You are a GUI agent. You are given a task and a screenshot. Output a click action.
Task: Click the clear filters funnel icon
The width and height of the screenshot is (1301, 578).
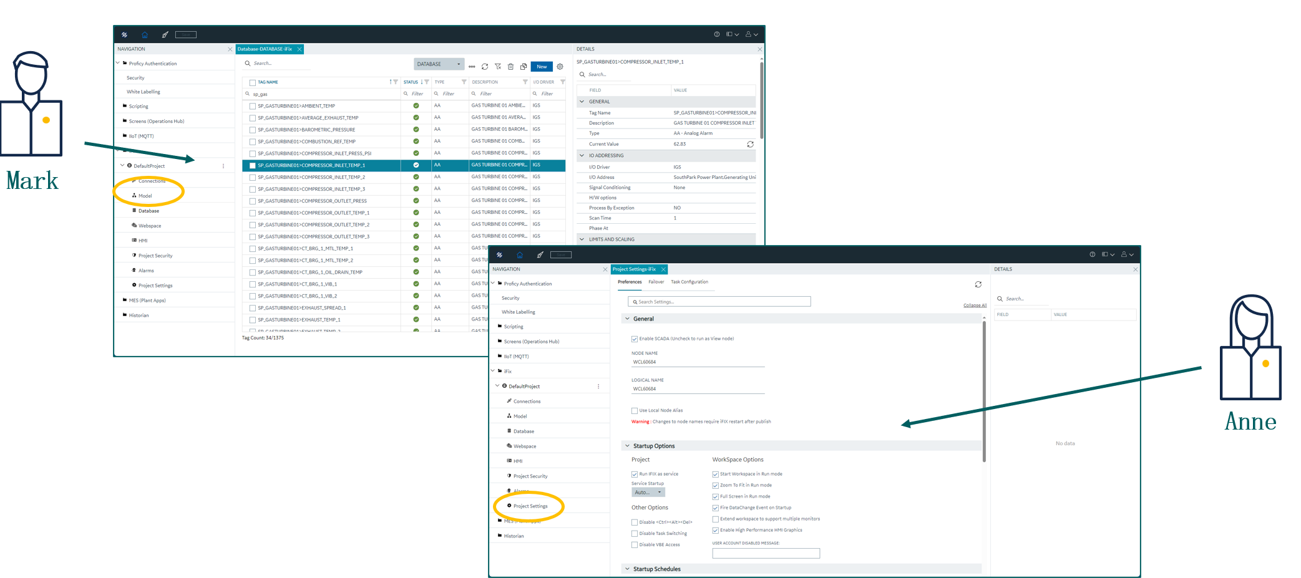(498, 67)
